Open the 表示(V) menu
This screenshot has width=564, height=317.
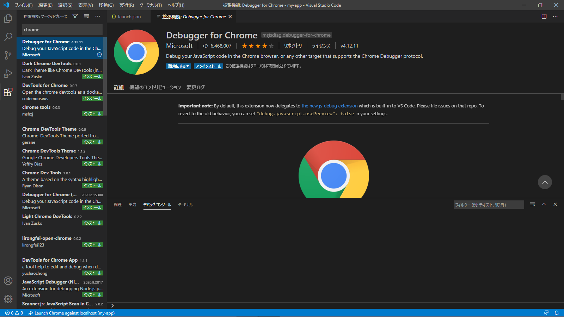click(85, 5)
